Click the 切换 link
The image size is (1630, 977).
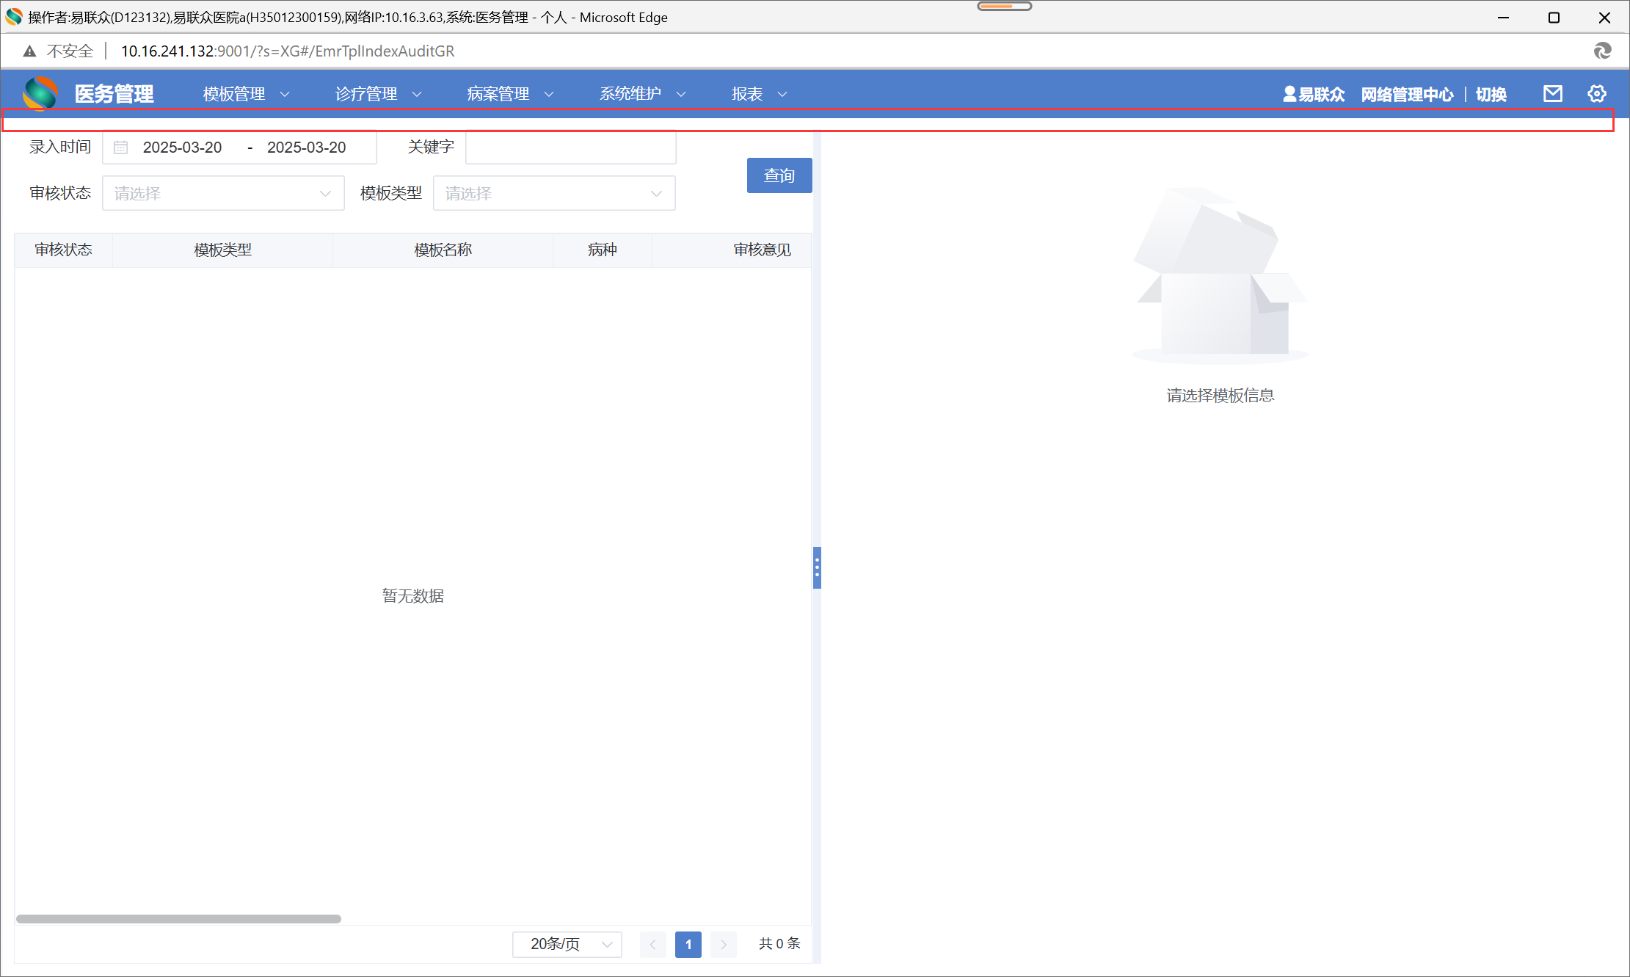pyautogui.click(x=1491, y=94)
